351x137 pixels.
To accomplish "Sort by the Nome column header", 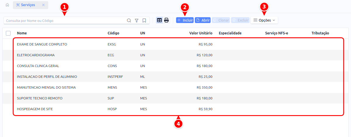I will (22, 33).
